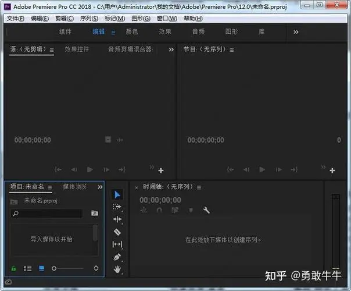Viewport: 351px width, 291px height.
Task: Select the Ripple Edit tool
Action: [x=117, y=219]
